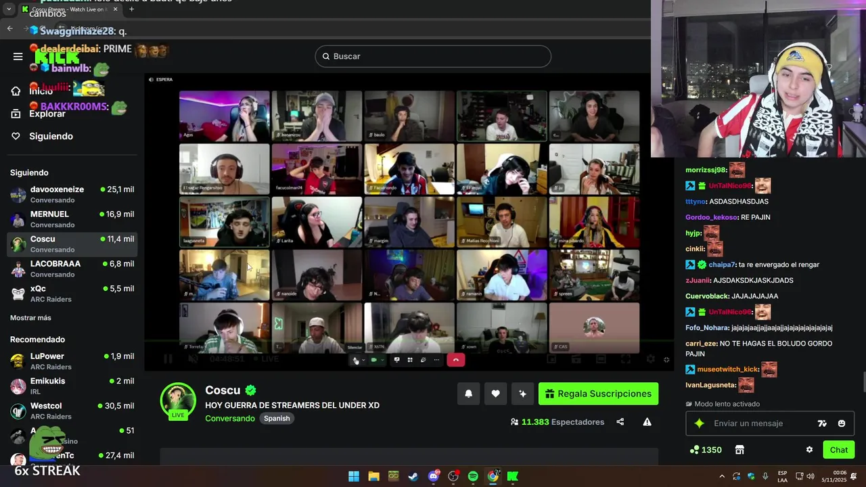Open Westcol recommended channel

(72, 411)
